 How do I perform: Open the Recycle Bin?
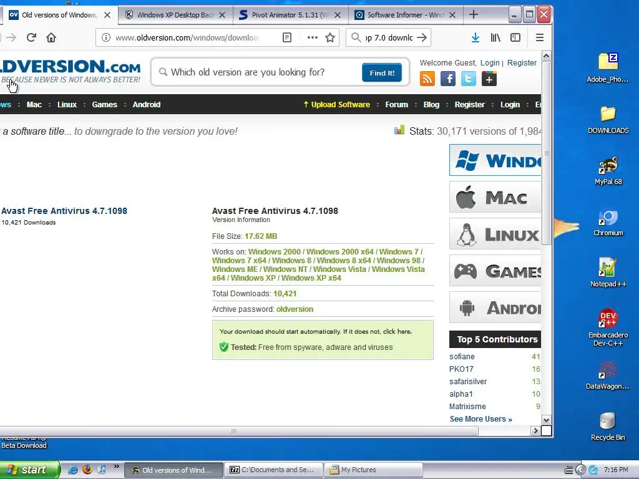[x=608, y=426]
